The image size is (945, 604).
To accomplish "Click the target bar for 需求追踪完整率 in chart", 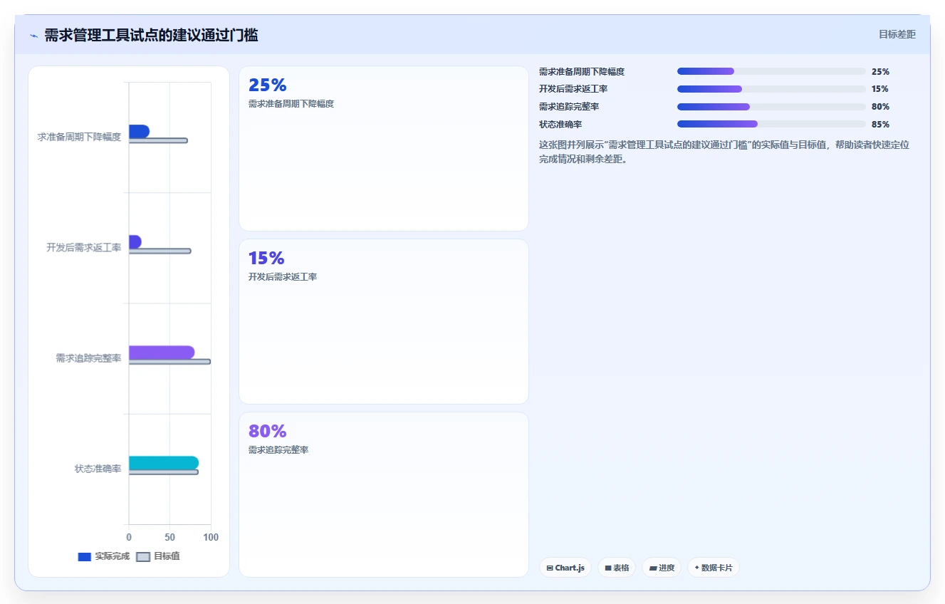I will [x=169, y=361].
